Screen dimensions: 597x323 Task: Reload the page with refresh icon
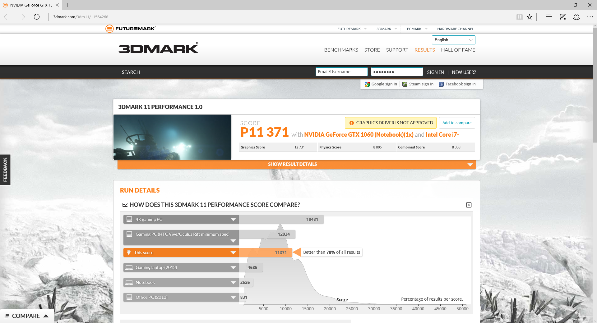point(37,17)
